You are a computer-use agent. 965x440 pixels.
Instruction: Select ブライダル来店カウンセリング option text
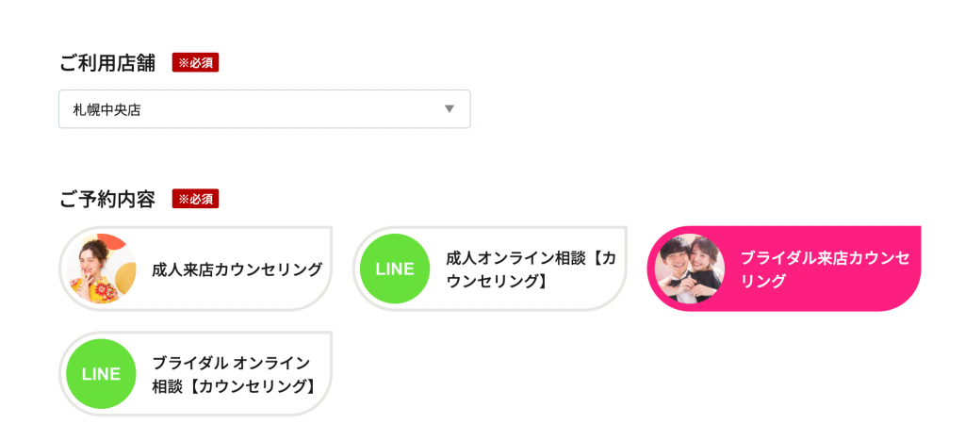(x=825, y=269)
